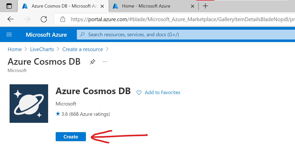Navigate to Create a resource breadcrumb

click(83, 49)
